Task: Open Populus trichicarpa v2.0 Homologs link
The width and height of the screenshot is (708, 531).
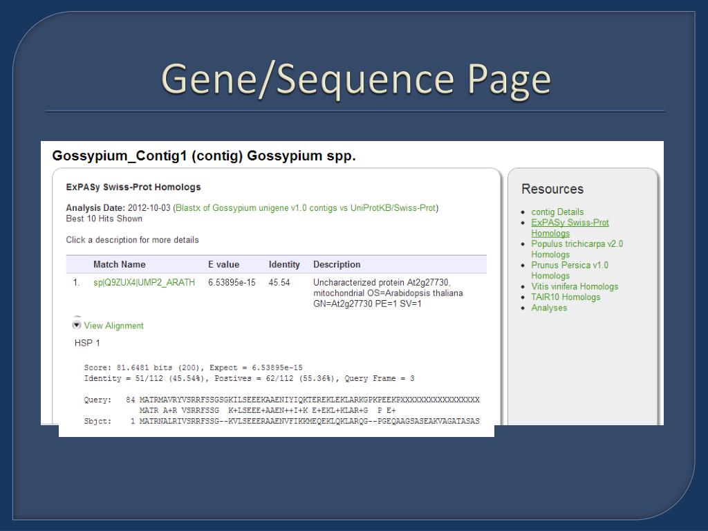Action: click(577, 249)
